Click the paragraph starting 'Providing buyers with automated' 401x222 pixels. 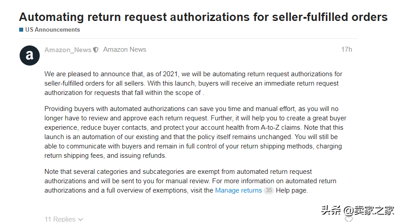(x=195, y=132)
